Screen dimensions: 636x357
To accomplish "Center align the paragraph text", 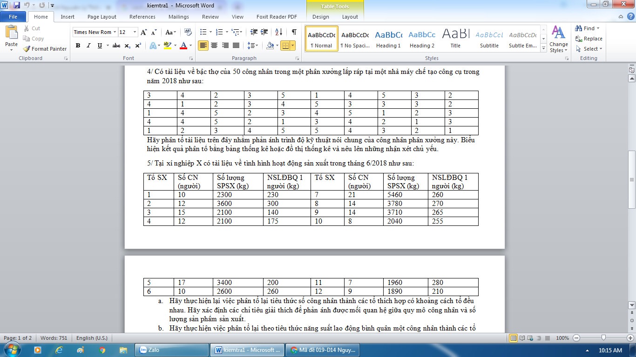I will [214, 46].
